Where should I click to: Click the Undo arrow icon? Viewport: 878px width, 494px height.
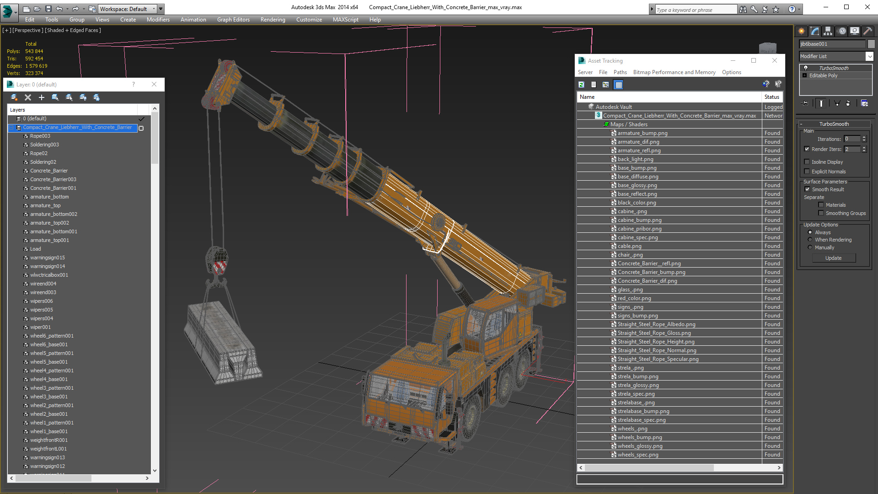pos(59,9)
